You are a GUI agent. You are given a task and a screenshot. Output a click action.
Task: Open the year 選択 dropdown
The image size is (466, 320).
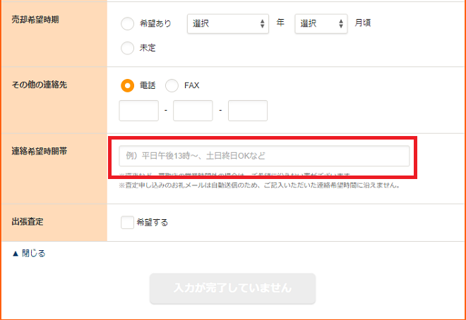227,24
